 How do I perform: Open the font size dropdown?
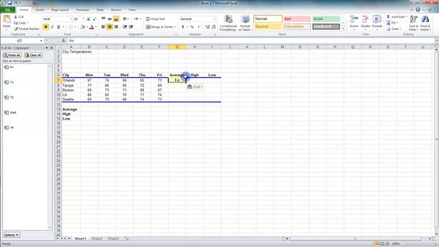click(x=83, y=19)
